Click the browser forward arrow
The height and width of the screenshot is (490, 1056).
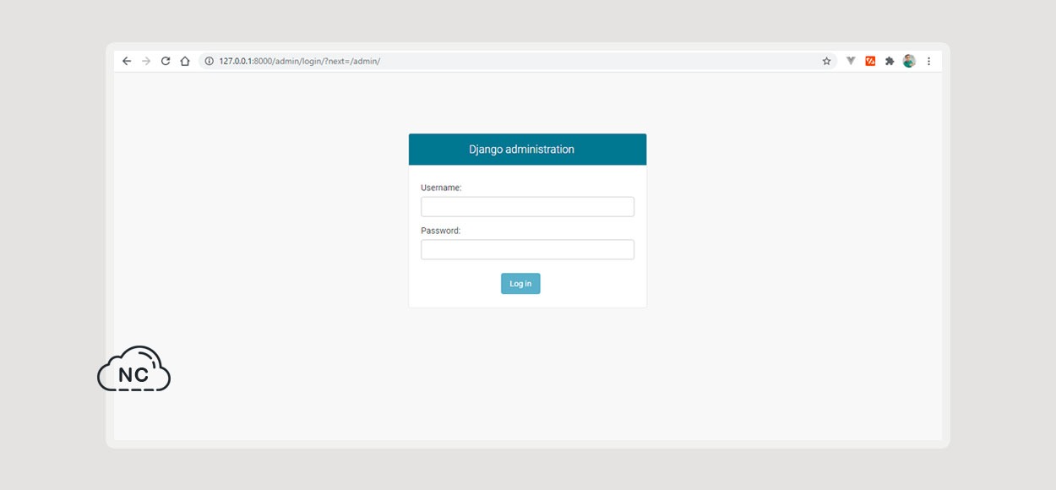[146, 61]
